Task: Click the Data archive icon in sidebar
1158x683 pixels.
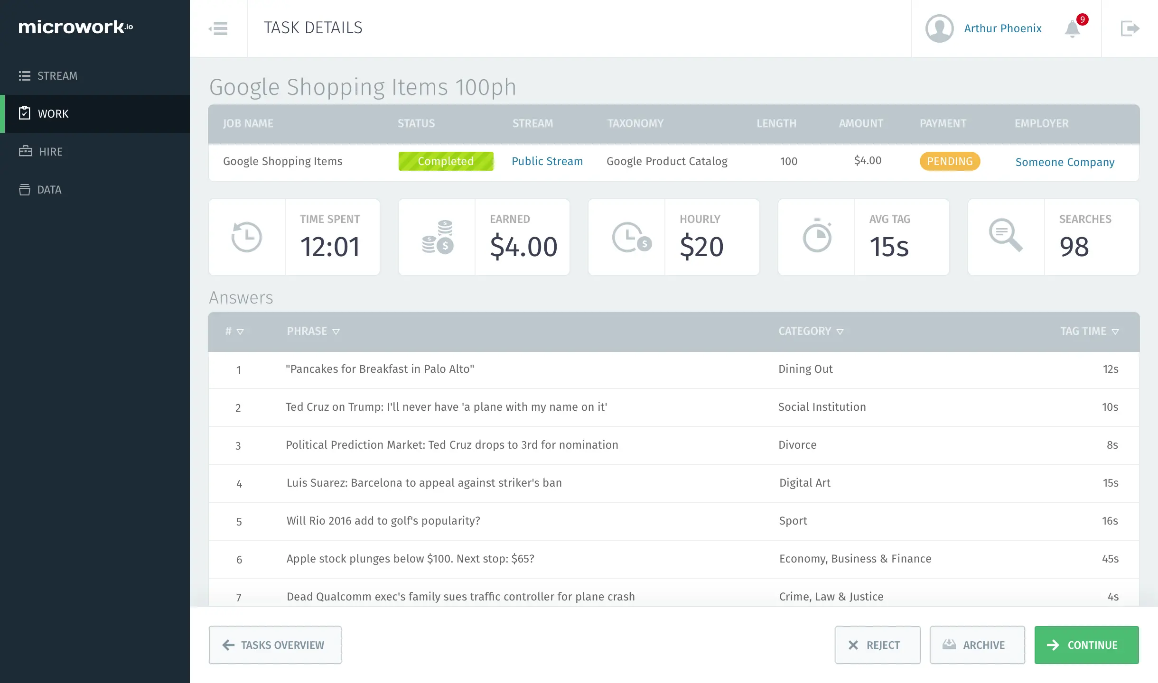Action: coord(24,189)
